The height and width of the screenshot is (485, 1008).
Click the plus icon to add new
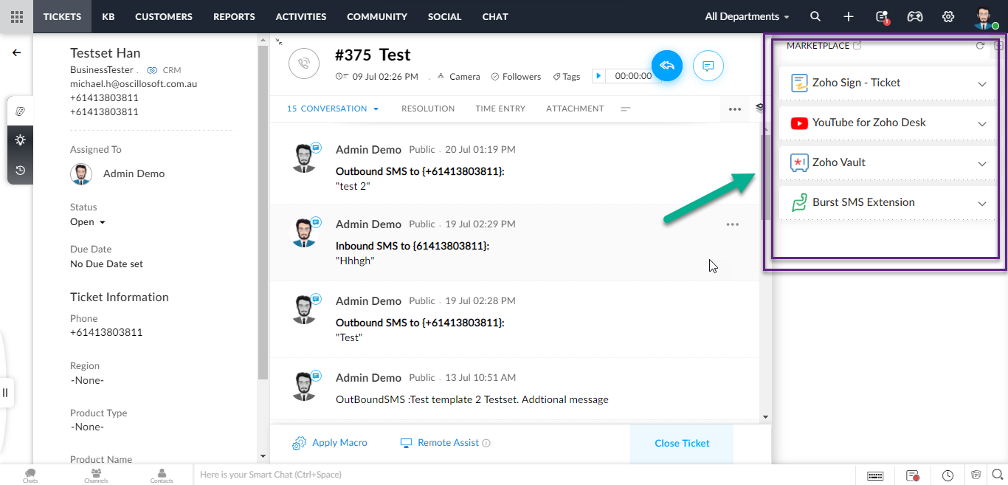tap(849, 16)
